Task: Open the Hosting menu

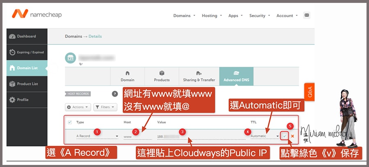Action: tap(212, 16)
